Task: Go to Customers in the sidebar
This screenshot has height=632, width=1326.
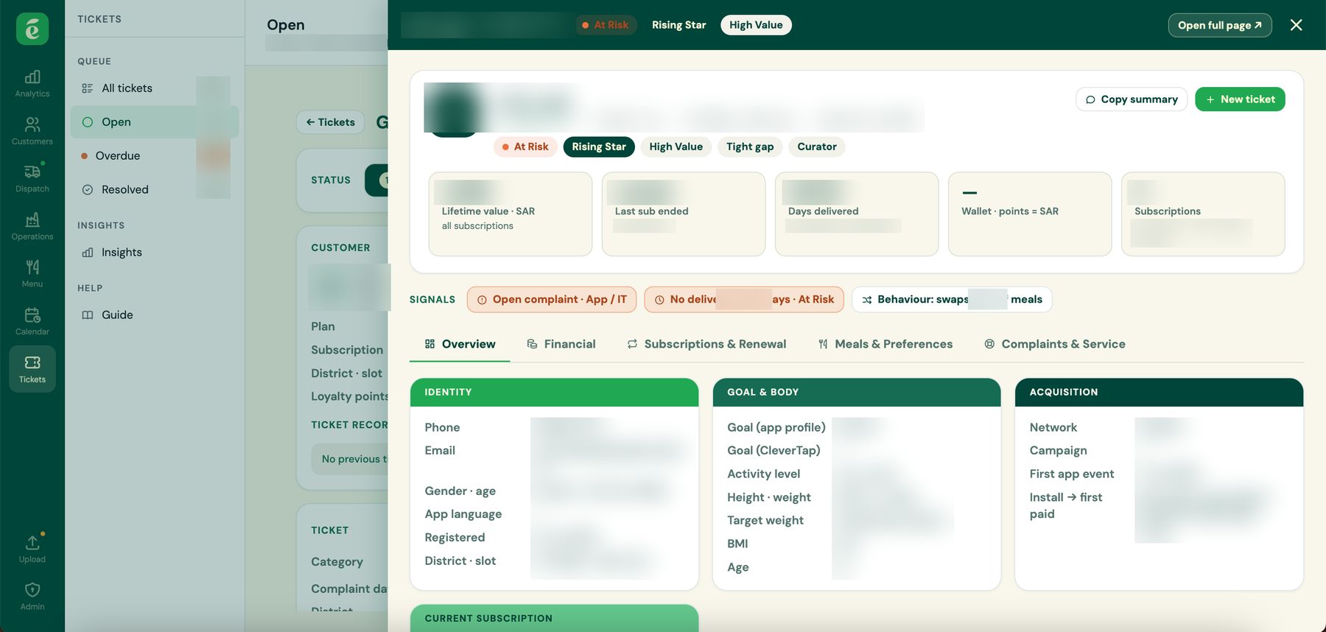Action: pos(32,131)
